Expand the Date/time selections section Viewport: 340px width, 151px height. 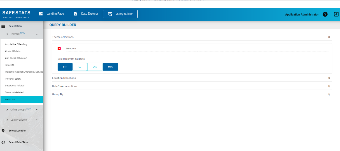click(329, 86)
